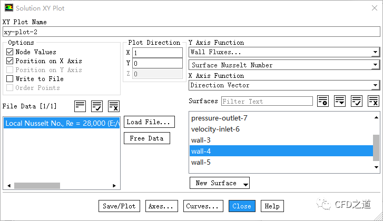The width and height of the screenshot is (383, 221).
Task: Open the Direction Vector X-axis dropdown
Action: 284,85
